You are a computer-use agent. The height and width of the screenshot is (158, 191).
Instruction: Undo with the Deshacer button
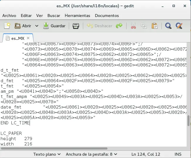[99, 26]
